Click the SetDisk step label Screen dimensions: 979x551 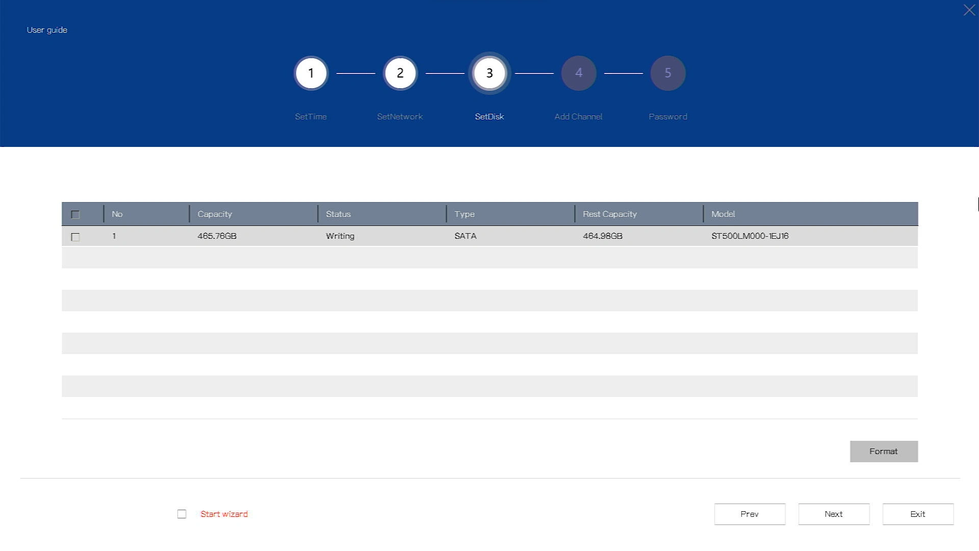(x=489, y=117)
